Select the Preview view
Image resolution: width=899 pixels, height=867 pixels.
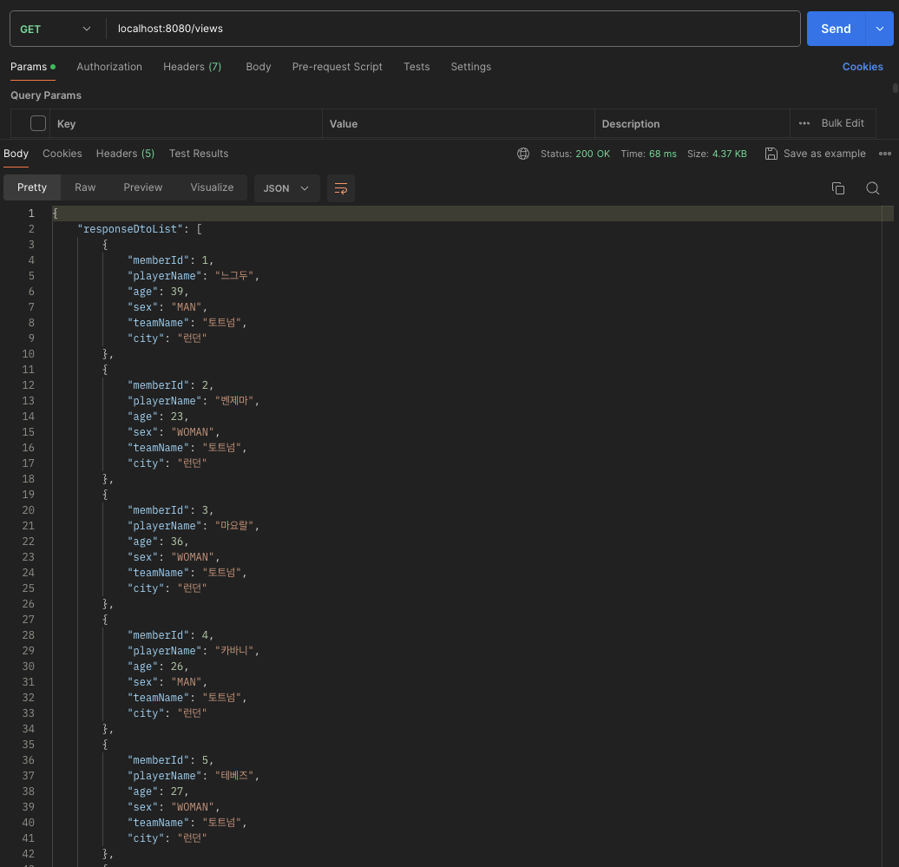tap(143, 187)
